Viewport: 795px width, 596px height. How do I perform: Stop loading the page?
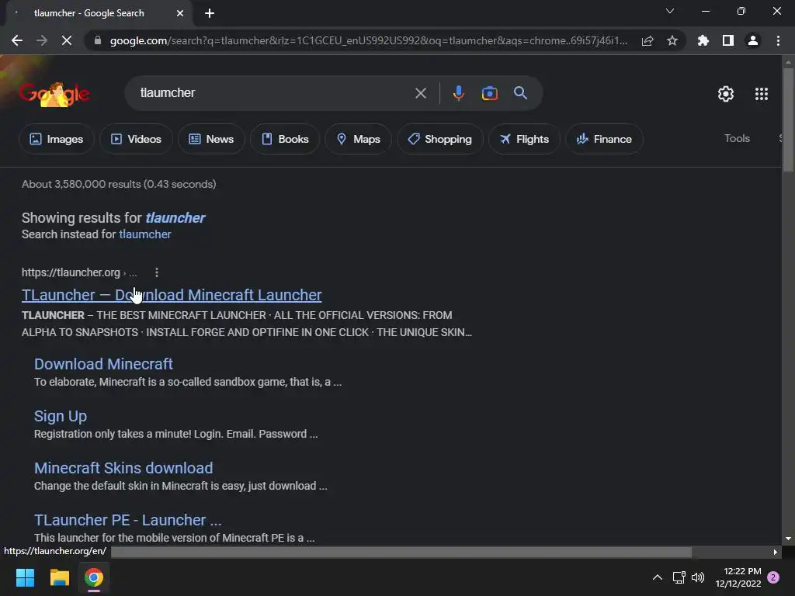(x=67, y=40)
